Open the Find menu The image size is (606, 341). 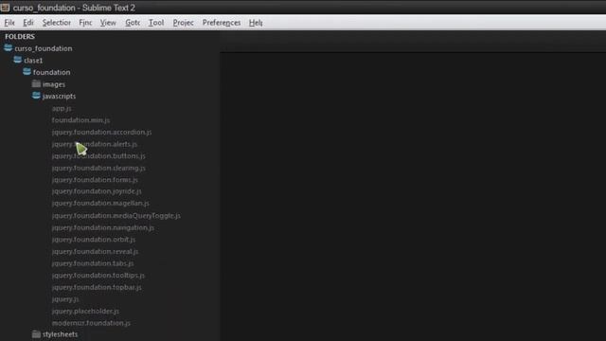click(x=85, y=23)
